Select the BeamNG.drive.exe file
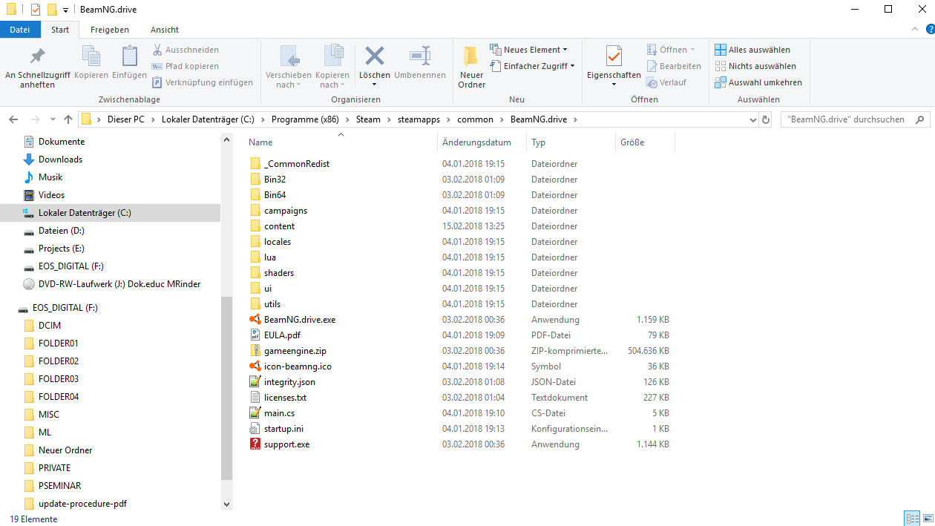Viewport: 935px width, 526px height. pos(300,320)
